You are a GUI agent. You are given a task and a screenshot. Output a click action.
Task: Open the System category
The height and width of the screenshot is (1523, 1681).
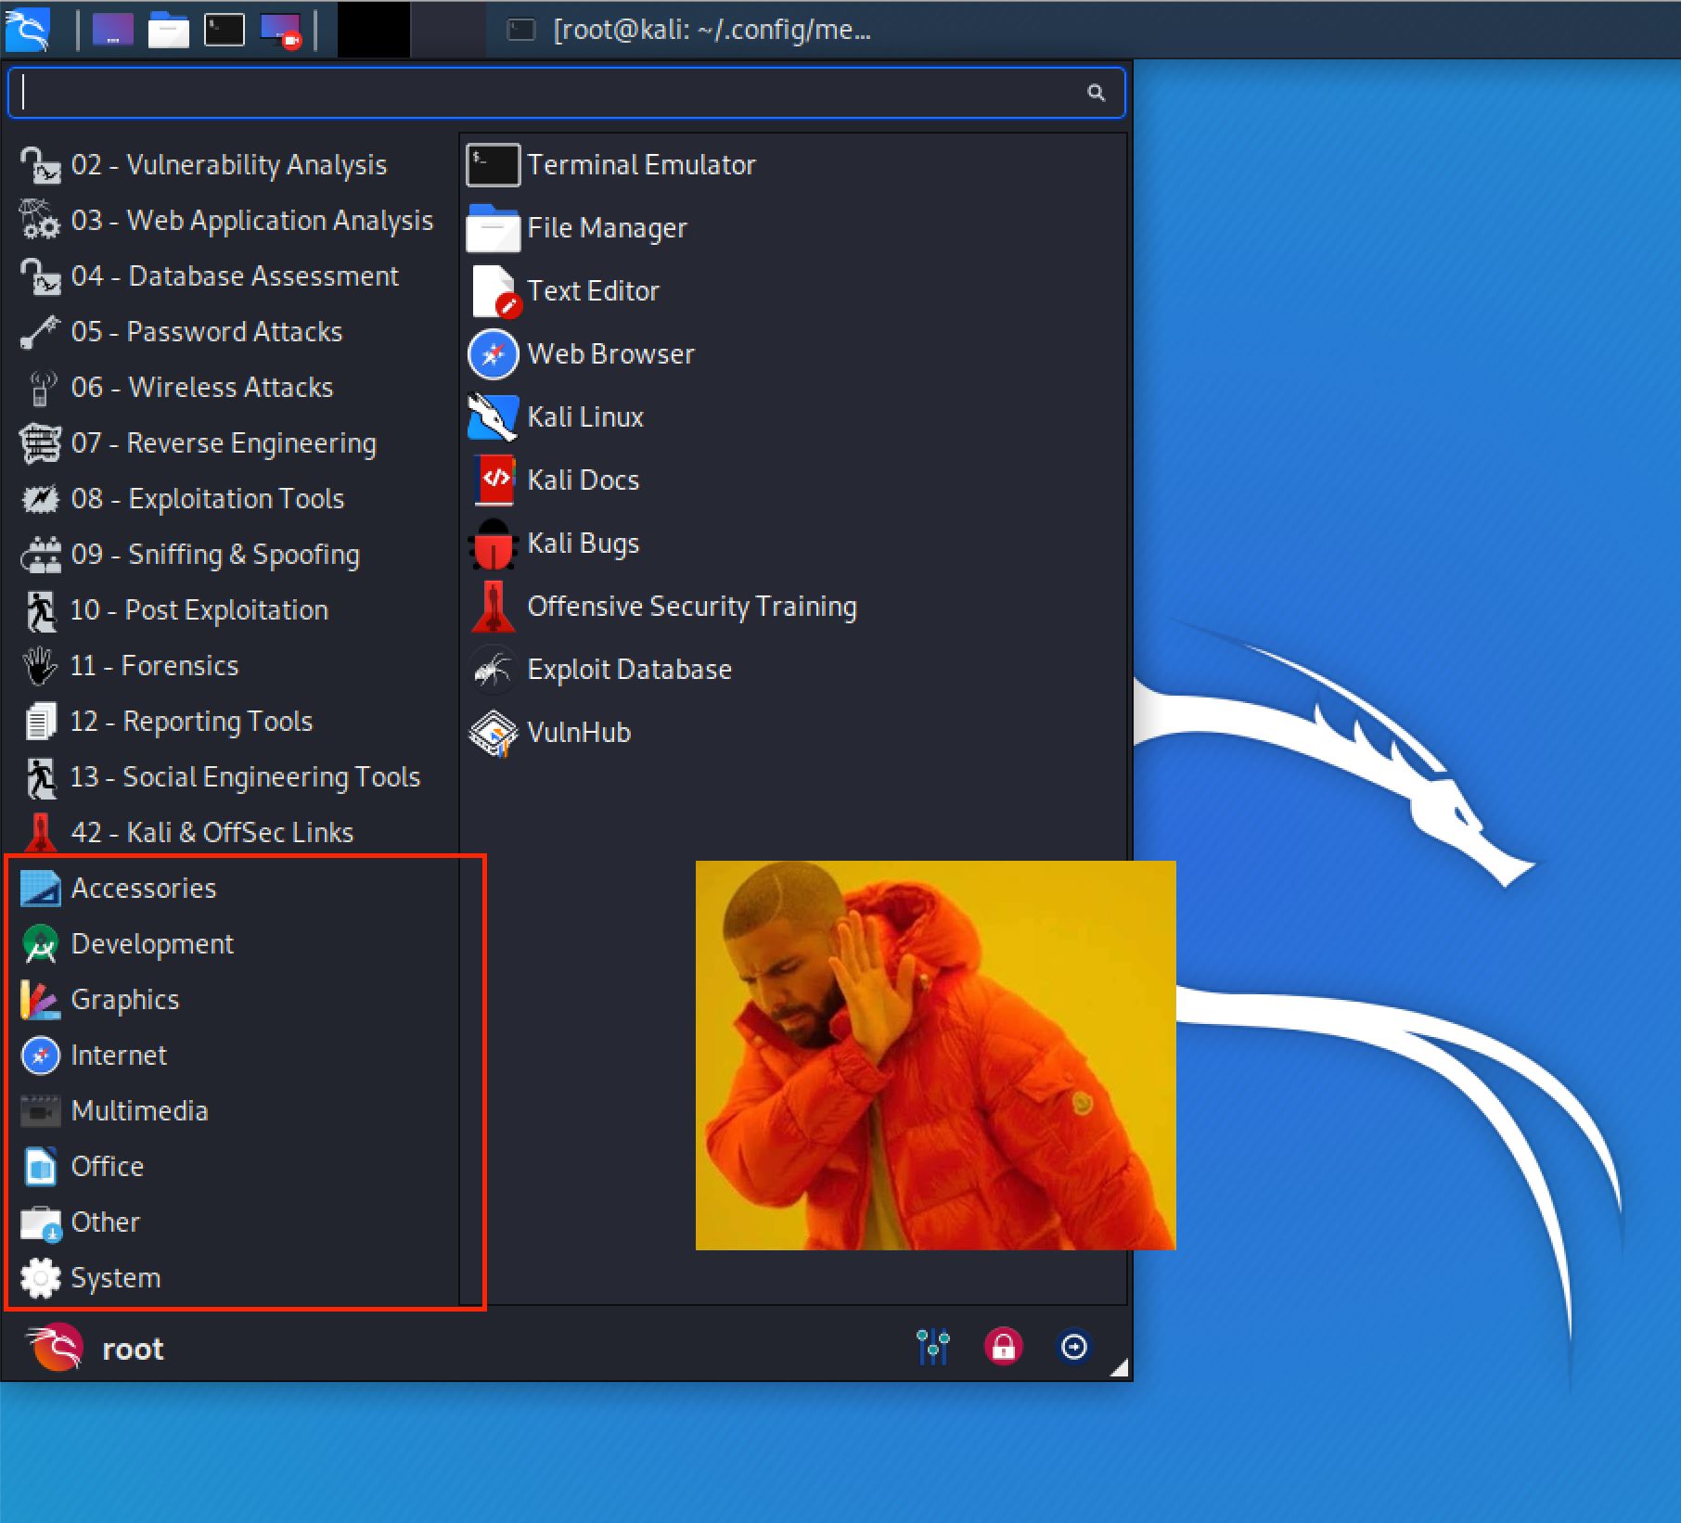(115, 1278)
